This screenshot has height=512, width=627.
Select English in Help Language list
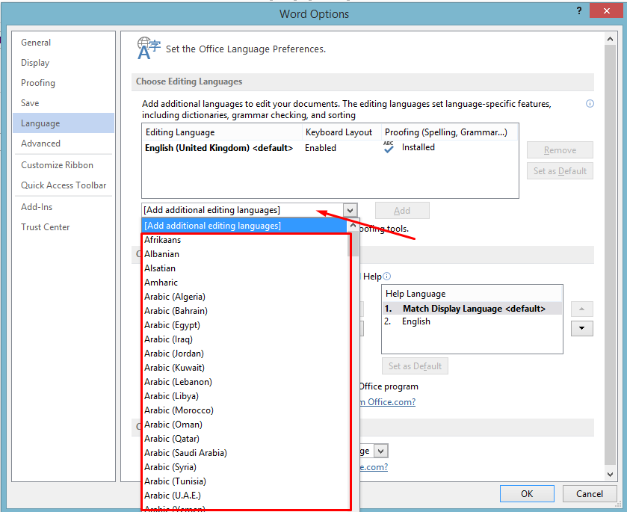click(x=472, y=321)
